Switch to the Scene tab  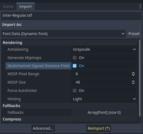point(8,6)
